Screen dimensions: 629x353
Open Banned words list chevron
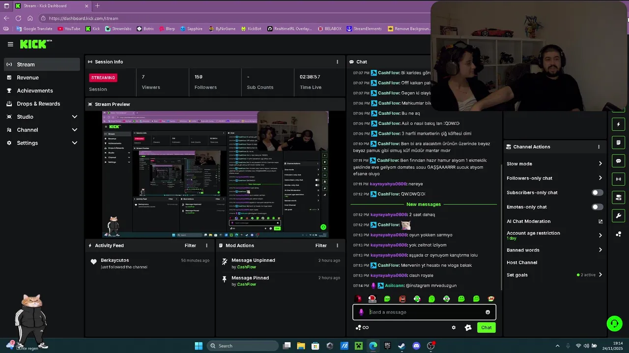[x=600, y=250]
